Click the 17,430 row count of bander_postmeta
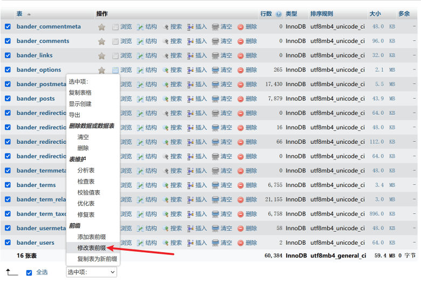The height and width of the screenshot is (284, 421). 274,84
